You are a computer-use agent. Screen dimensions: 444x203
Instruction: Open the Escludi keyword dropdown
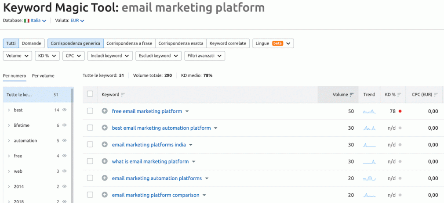159,56
